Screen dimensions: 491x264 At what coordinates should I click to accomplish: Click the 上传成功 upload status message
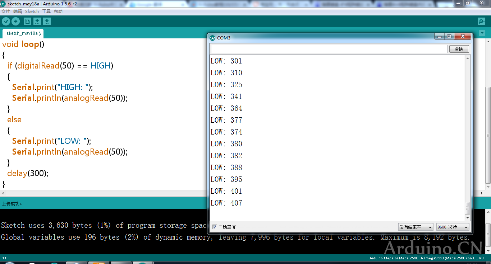[12, 204]
